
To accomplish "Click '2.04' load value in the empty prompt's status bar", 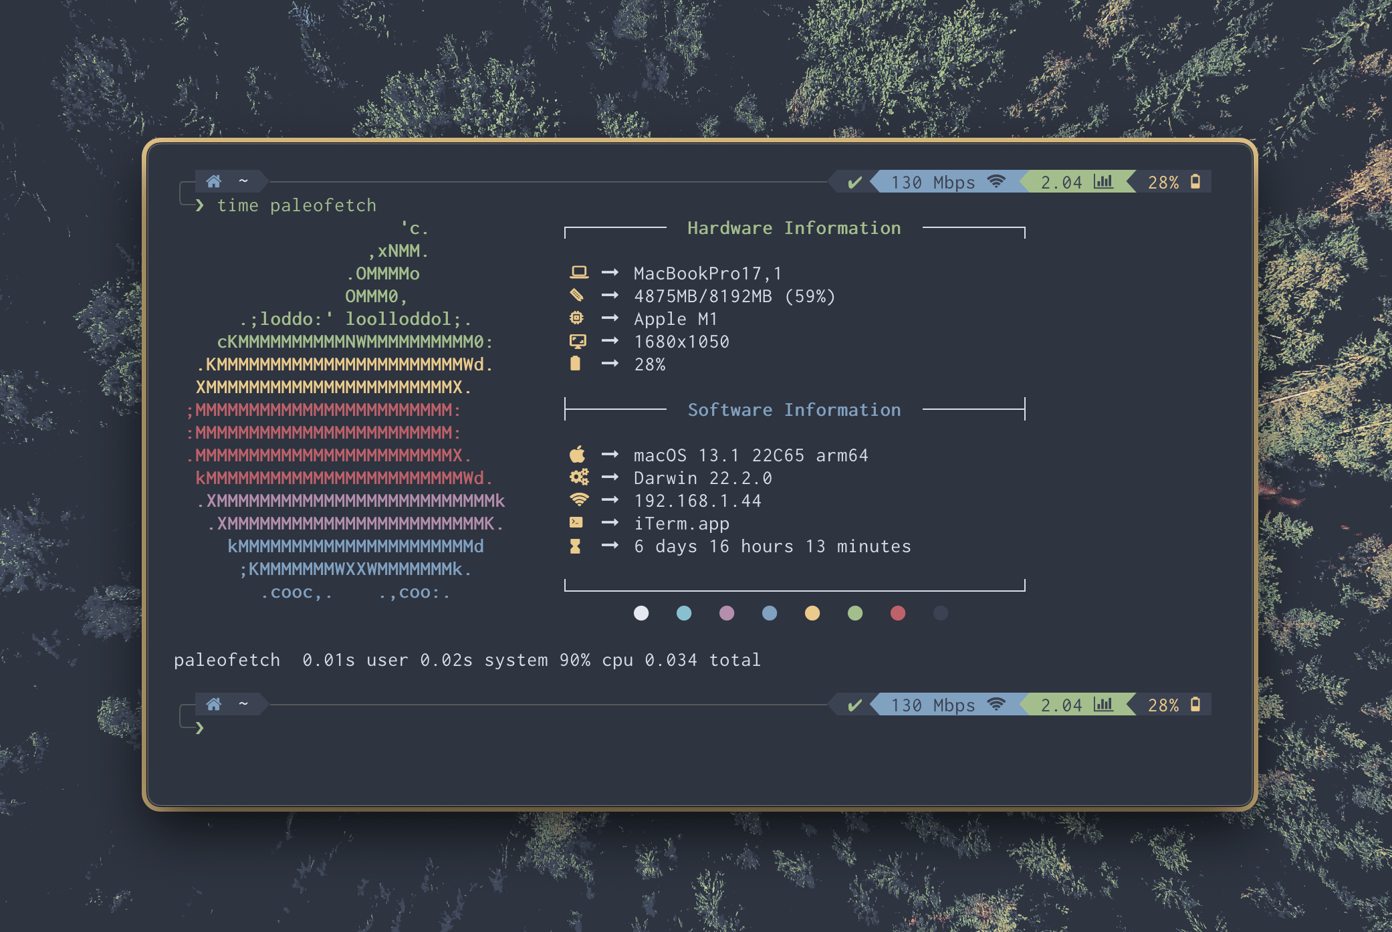I will click(1062, 705).
